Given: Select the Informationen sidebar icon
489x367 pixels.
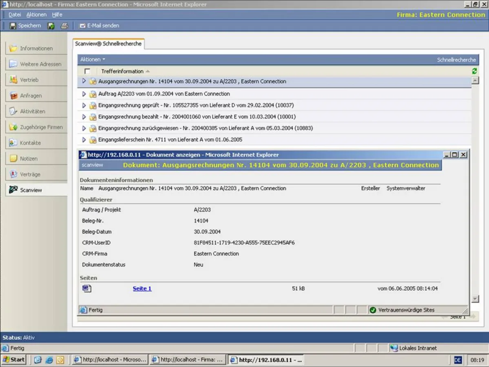Looking at the screenshot, I should pos(11,48).
